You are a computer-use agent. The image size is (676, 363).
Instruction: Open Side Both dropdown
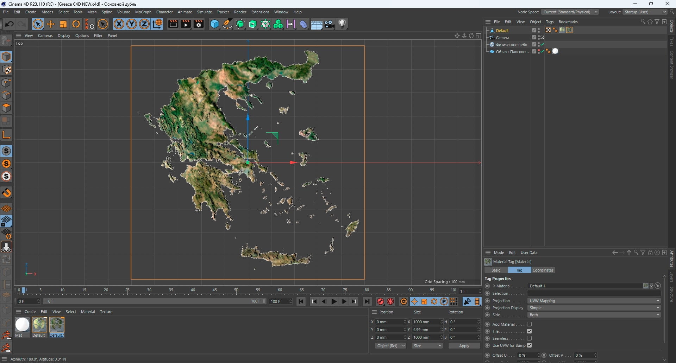pyautogui.click(x=594, y=315)
